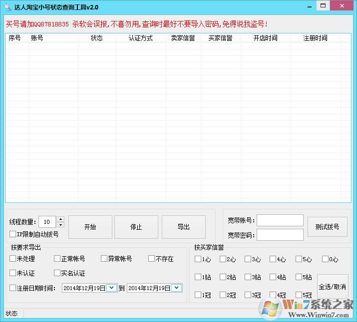Focus the 宽带账号 input field
Viewport: 357px width, 322px height.
point(280,220)
